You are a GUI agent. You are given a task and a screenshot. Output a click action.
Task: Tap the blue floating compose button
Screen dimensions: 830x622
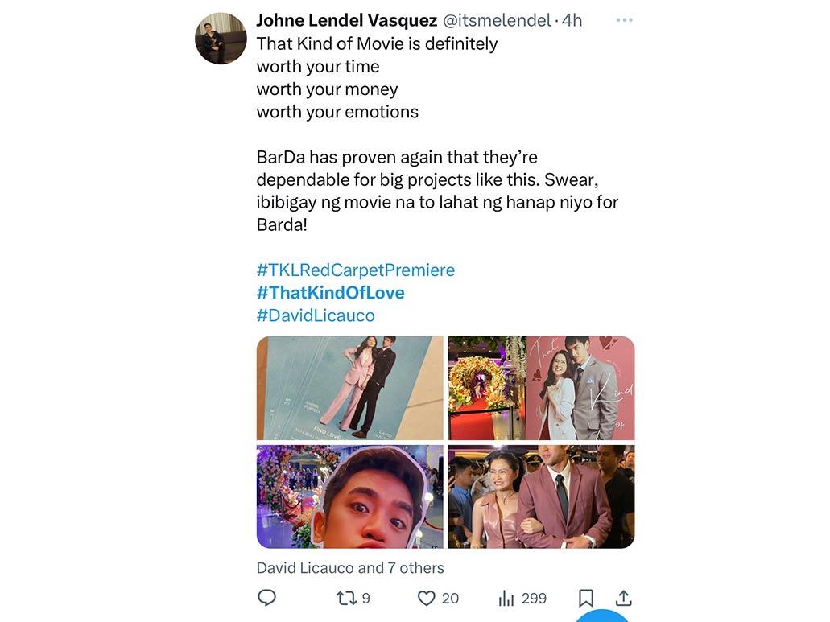(604, 617)
